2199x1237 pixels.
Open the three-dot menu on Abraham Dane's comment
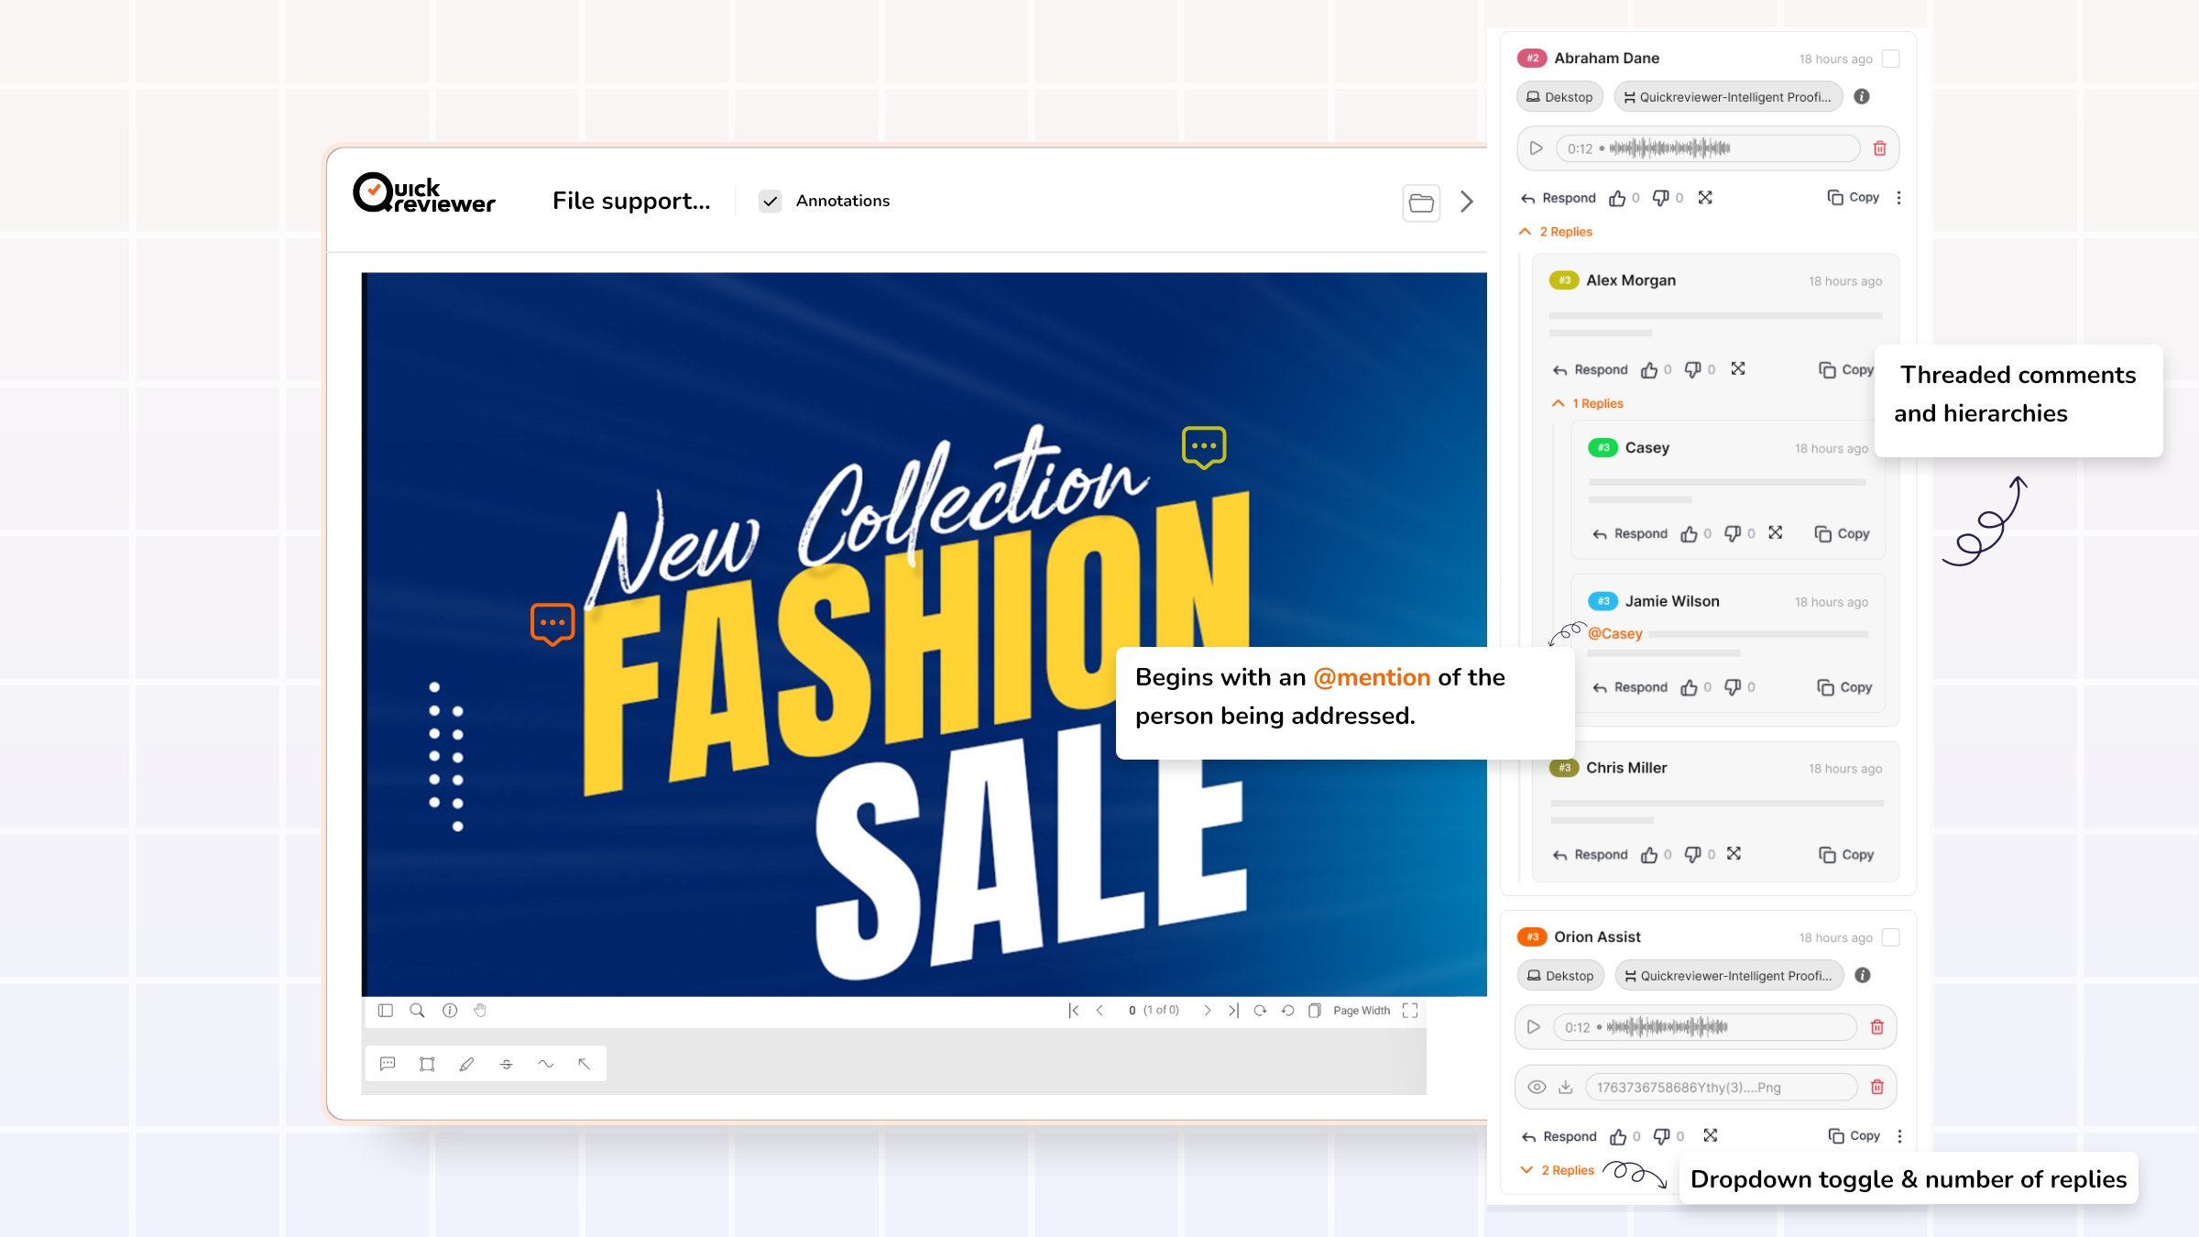tap(1898, 198)
